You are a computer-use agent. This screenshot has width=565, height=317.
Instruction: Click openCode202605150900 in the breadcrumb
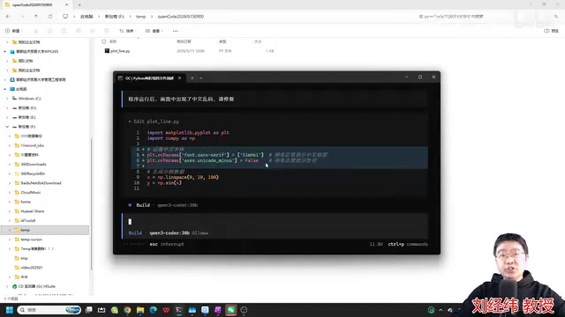[x=180, y=17]
